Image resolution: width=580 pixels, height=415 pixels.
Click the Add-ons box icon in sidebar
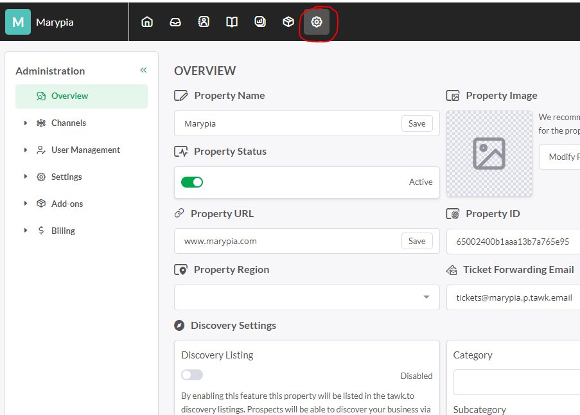pos(41,204)
